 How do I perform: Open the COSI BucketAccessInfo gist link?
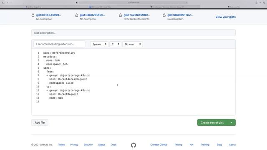coord(136,15)
